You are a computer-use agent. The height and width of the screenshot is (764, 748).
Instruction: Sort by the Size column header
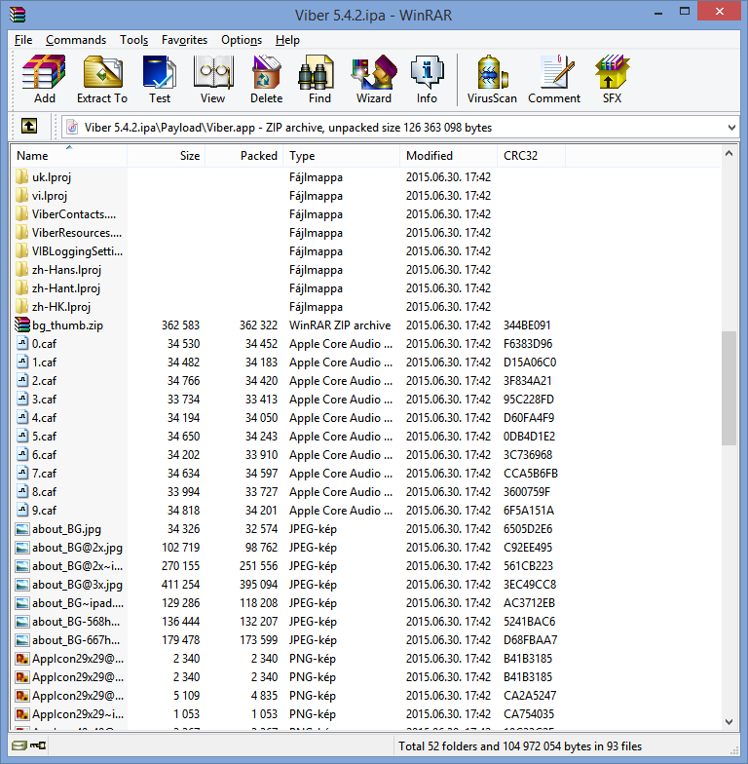pyautogui.click(x=166, y=156)
